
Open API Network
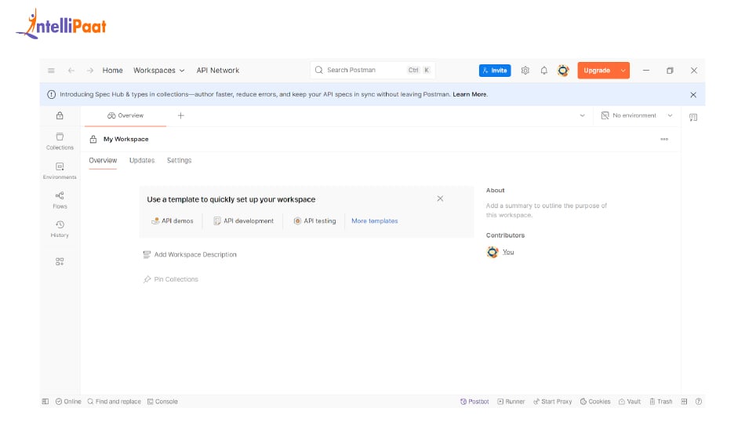pos(218,71)
